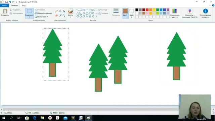Click the Обрезать crop button

[x=40, y=10]
